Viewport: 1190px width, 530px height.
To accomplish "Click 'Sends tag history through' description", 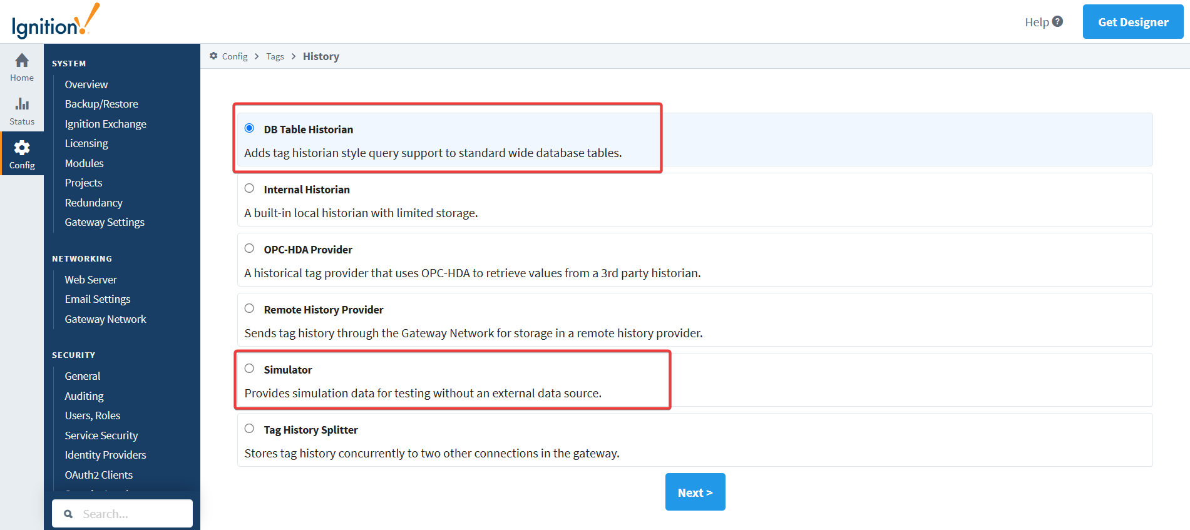I will (473, 334).
